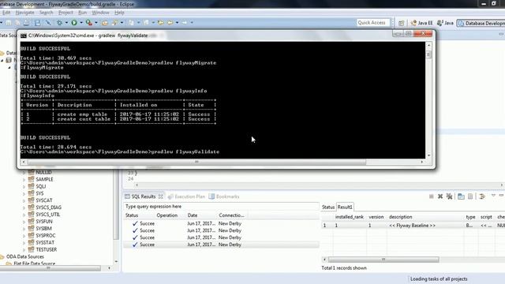Select the SYSFUN schema

(44, 222)
